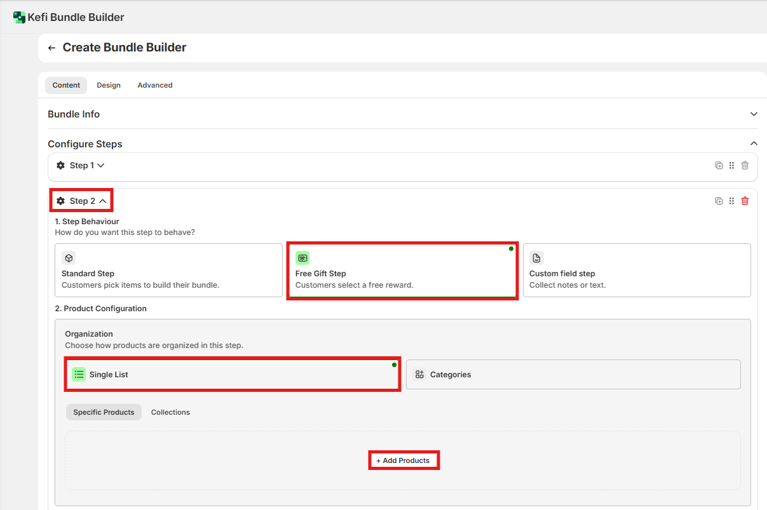
Task: Click the Single List list icon
Action: (79, 374)
